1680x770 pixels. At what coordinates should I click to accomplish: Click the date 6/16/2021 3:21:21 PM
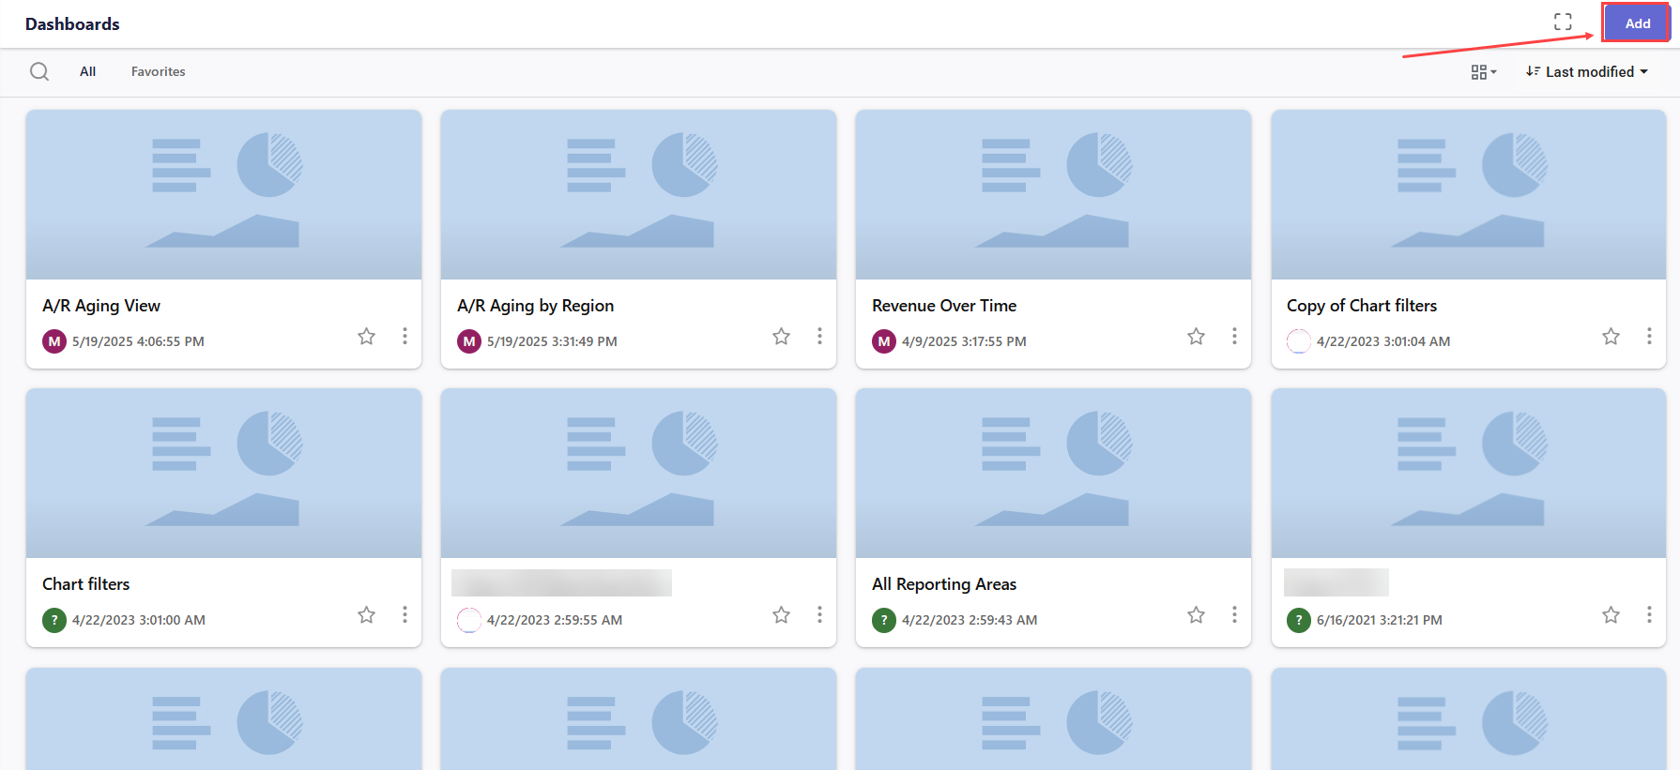pyautogui.click(x=1380, y=620)
